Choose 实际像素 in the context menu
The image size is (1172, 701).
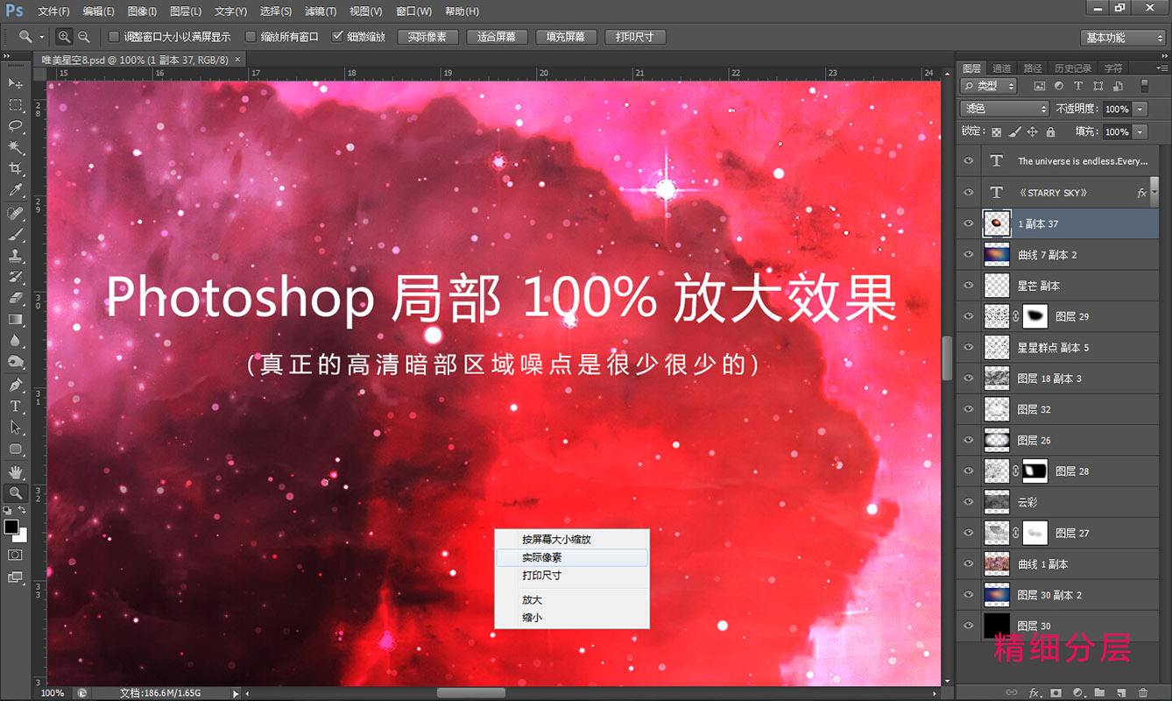(x=572, y=557)
